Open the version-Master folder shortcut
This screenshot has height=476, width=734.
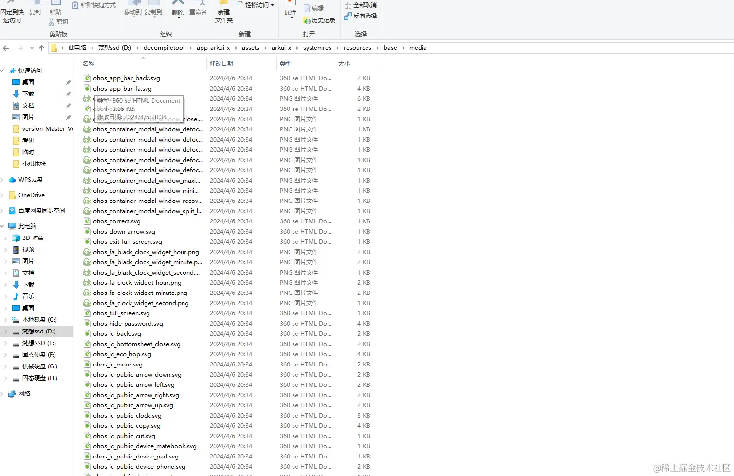(x=42, y=129)
